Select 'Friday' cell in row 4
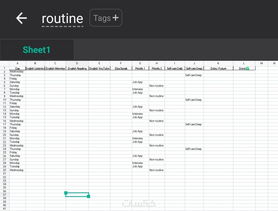This screenshot has height=211, width=278. tap(18, 79)
